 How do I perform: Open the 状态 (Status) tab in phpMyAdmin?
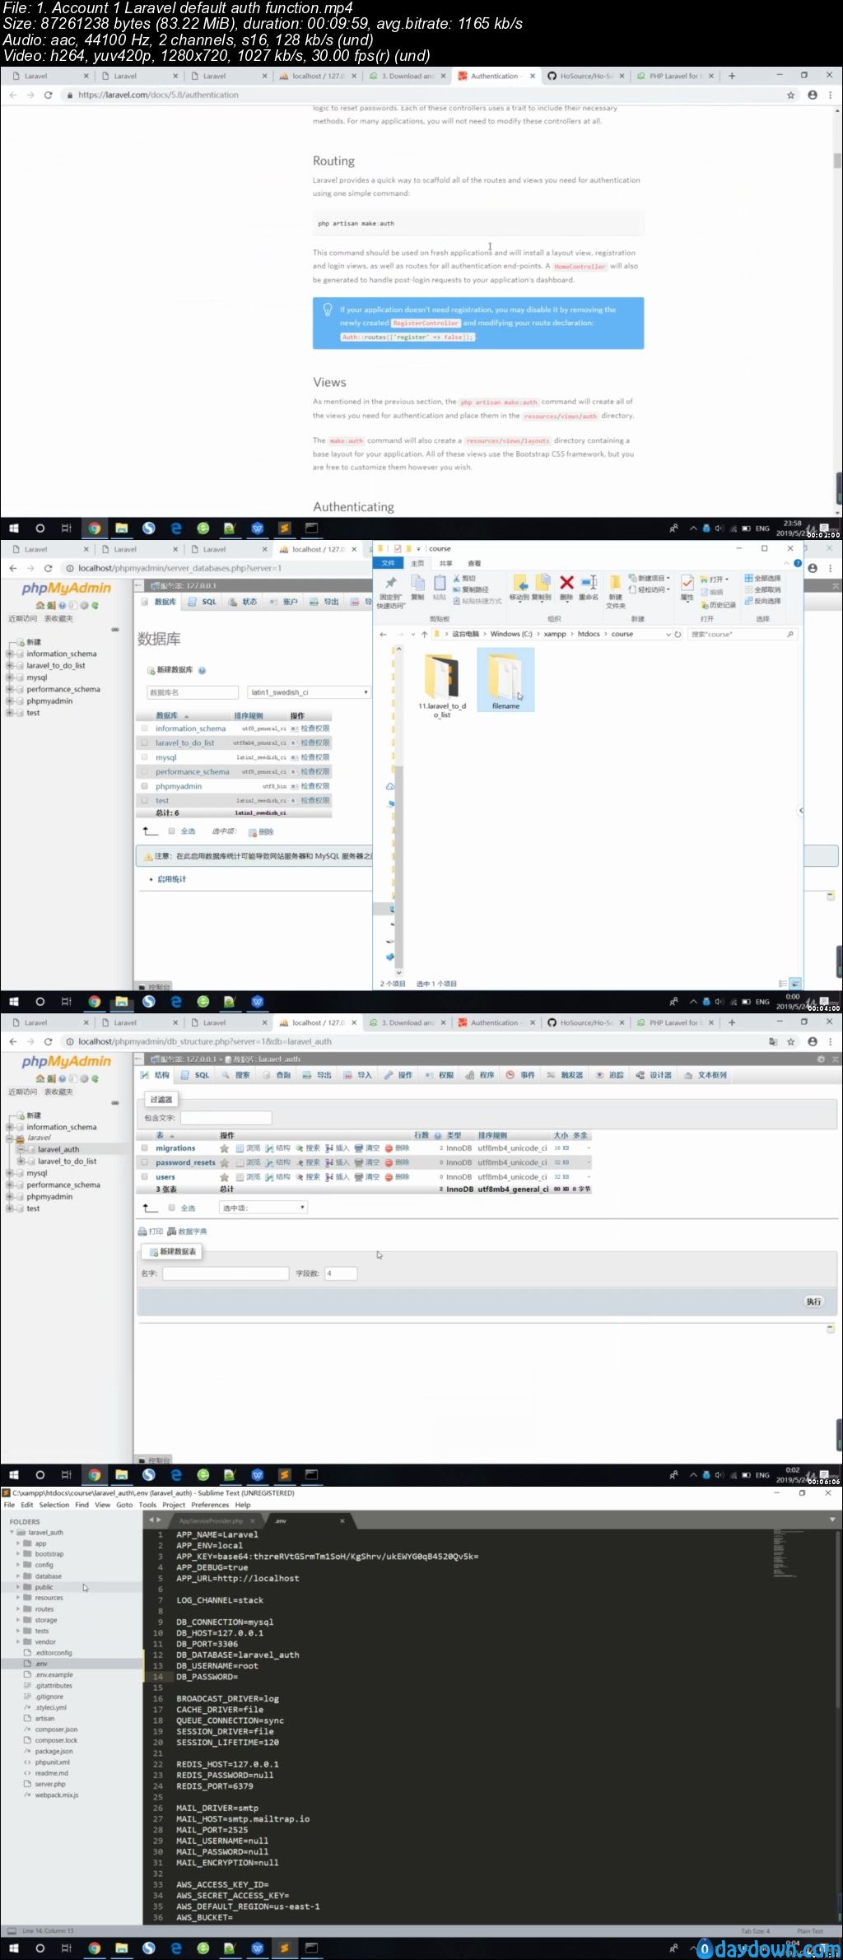coord(243,602)
